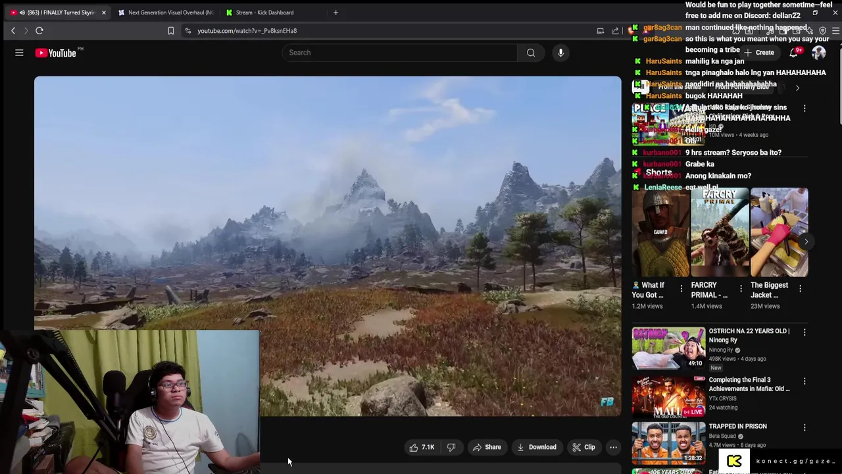Open the What If You Got short thumbnail

point(660,232)
